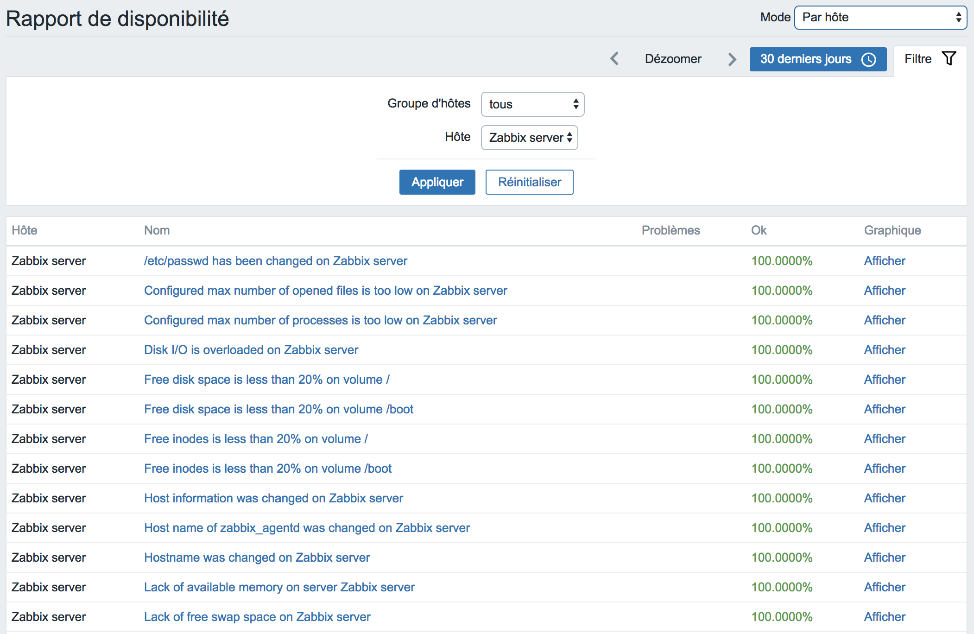Click Afficher for lack of available memory row
This screenshot has width=974, height=634.
pos(885,587)
